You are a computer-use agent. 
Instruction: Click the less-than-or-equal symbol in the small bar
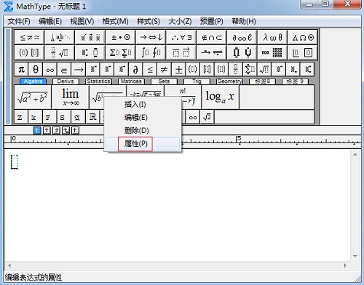tap(150, 70)
